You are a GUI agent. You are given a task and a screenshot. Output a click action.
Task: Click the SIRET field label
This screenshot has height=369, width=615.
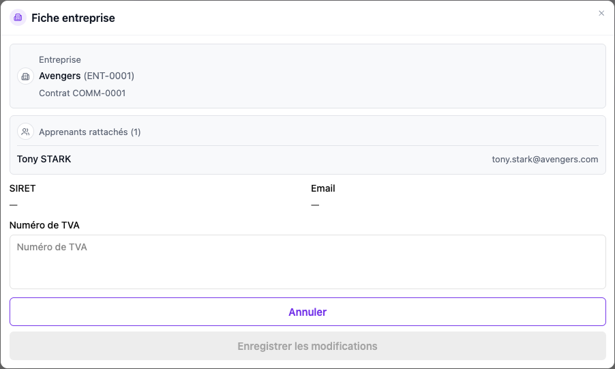22,188
